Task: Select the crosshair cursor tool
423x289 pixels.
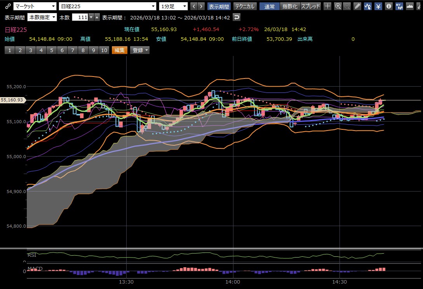Action: (328, 6)
